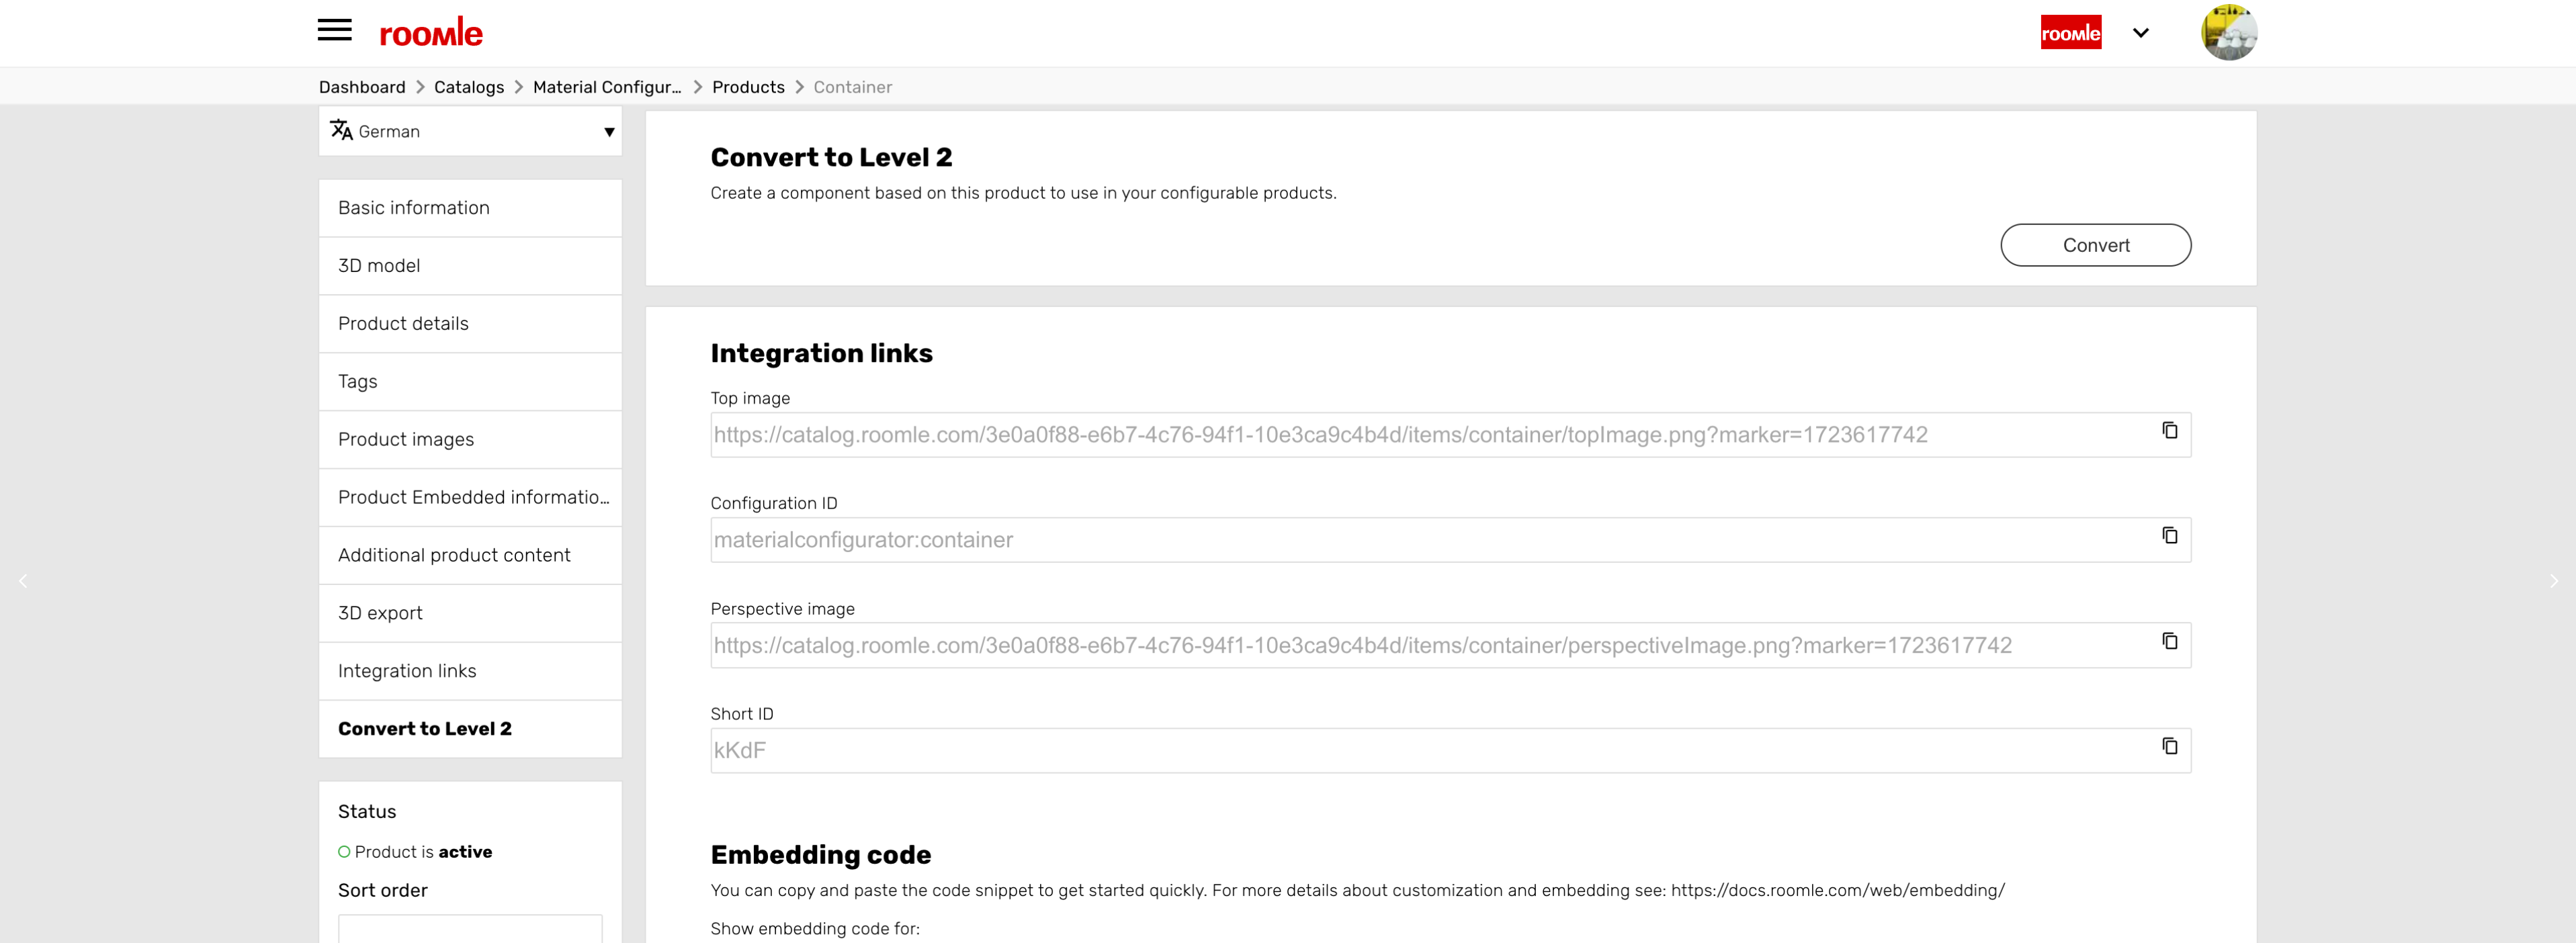This screenshot has width=2576, height=943.
Task: Copy the Top image URL
Action: (2169, 431)
